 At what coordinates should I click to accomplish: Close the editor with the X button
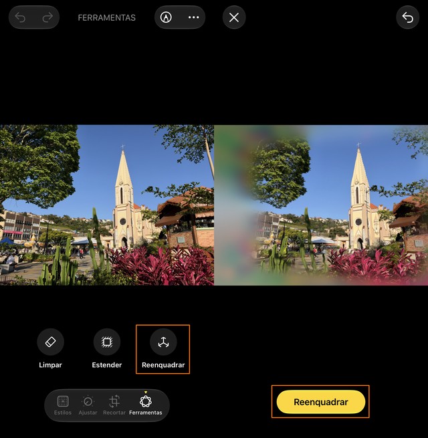234,17
